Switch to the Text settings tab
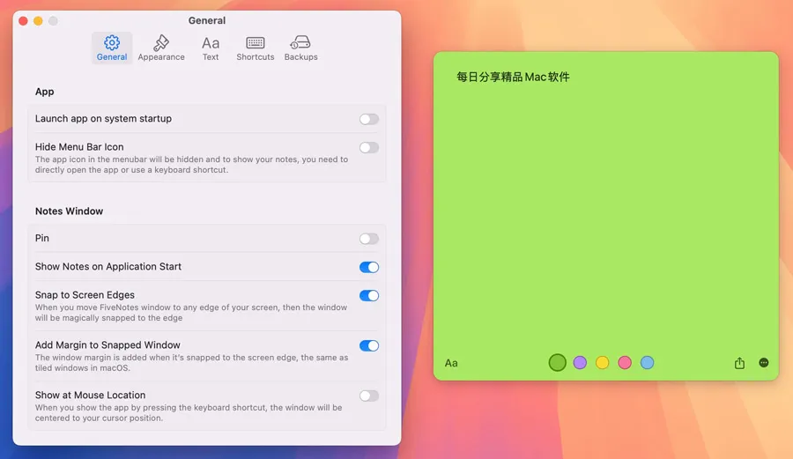 coord(211,48)
